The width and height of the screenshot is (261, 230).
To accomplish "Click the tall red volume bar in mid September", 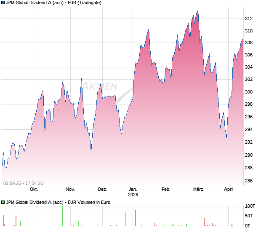I will [16, 221].
